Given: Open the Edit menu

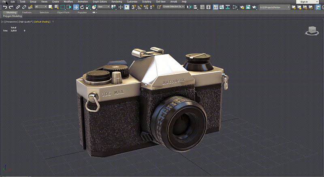Looking at the screenshot, I should [13, 2].
